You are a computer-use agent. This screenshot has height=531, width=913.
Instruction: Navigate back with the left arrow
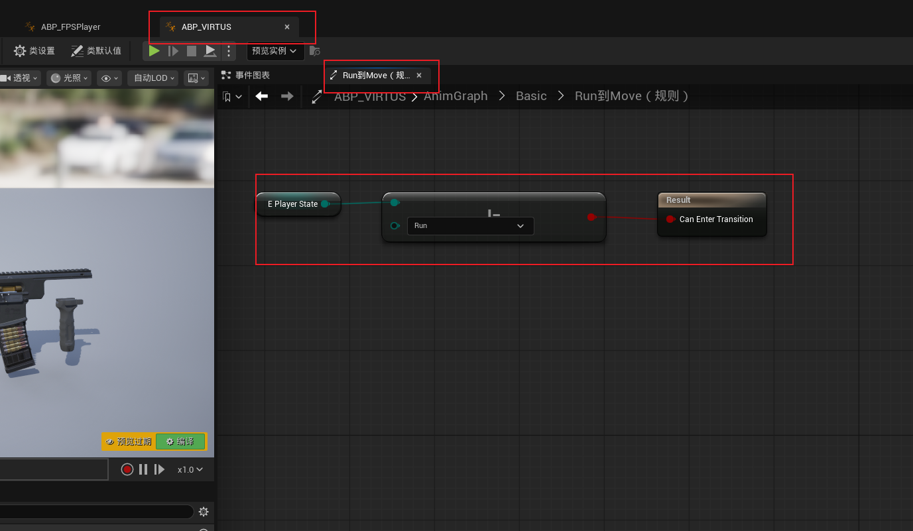[x=262, y=96]
